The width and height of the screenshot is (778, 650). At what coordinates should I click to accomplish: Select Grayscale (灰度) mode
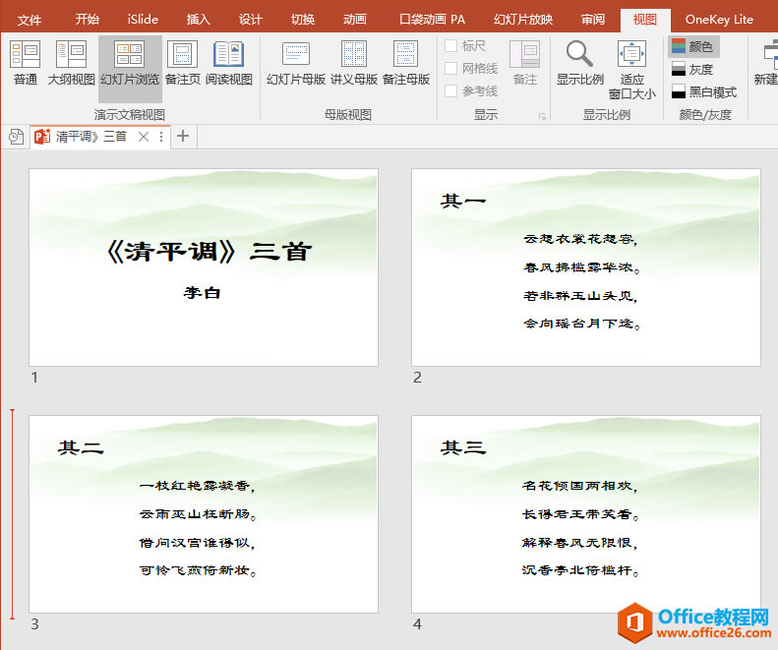pyautogui.click(x=692, y=69)
